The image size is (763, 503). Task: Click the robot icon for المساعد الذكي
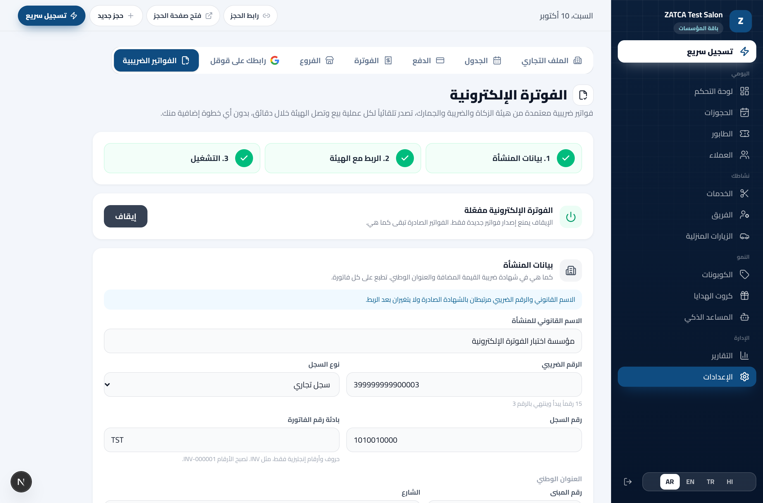click(744, 317)
